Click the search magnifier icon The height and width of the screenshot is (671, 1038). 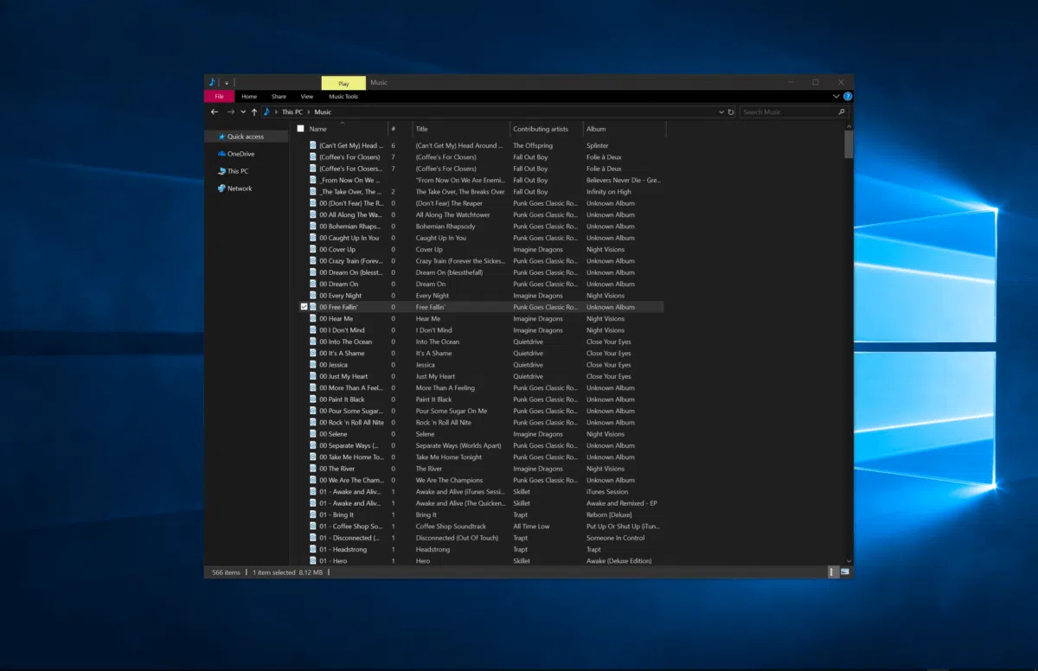[x=842, y=112]
